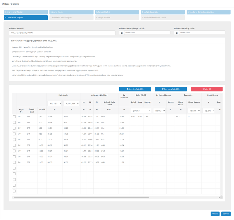Check the row with depth 19,50

14,162
